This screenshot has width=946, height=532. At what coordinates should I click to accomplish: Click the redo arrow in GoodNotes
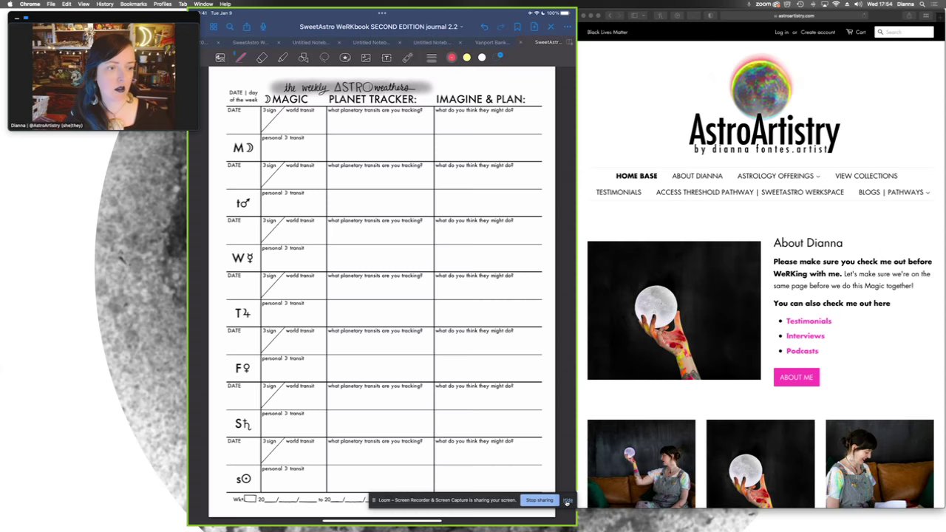point(500,27)
